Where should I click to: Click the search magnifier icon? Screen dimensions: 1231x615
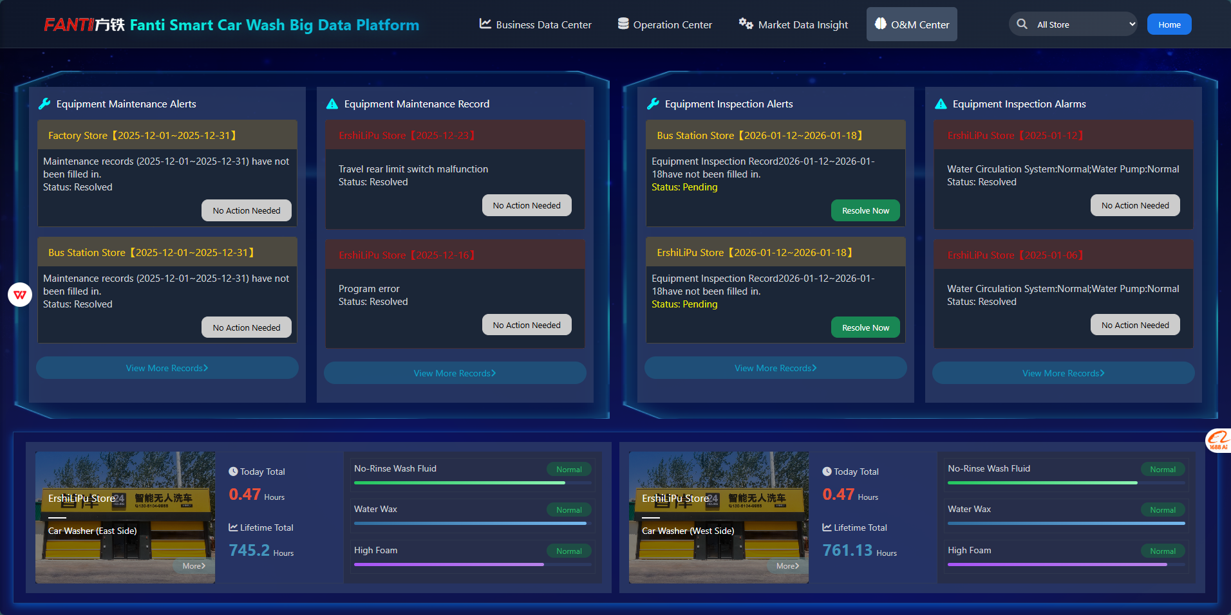click(x=1022, y=24)
